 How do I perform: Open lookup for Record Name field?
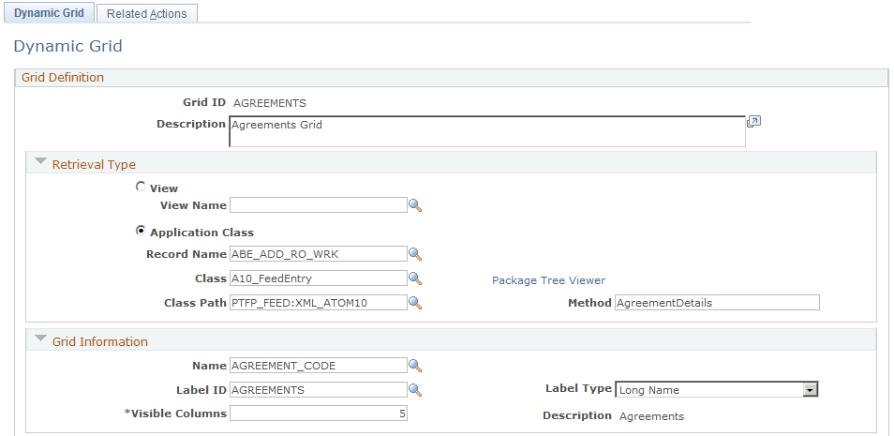pyautogui.click(x=415, y=254)
